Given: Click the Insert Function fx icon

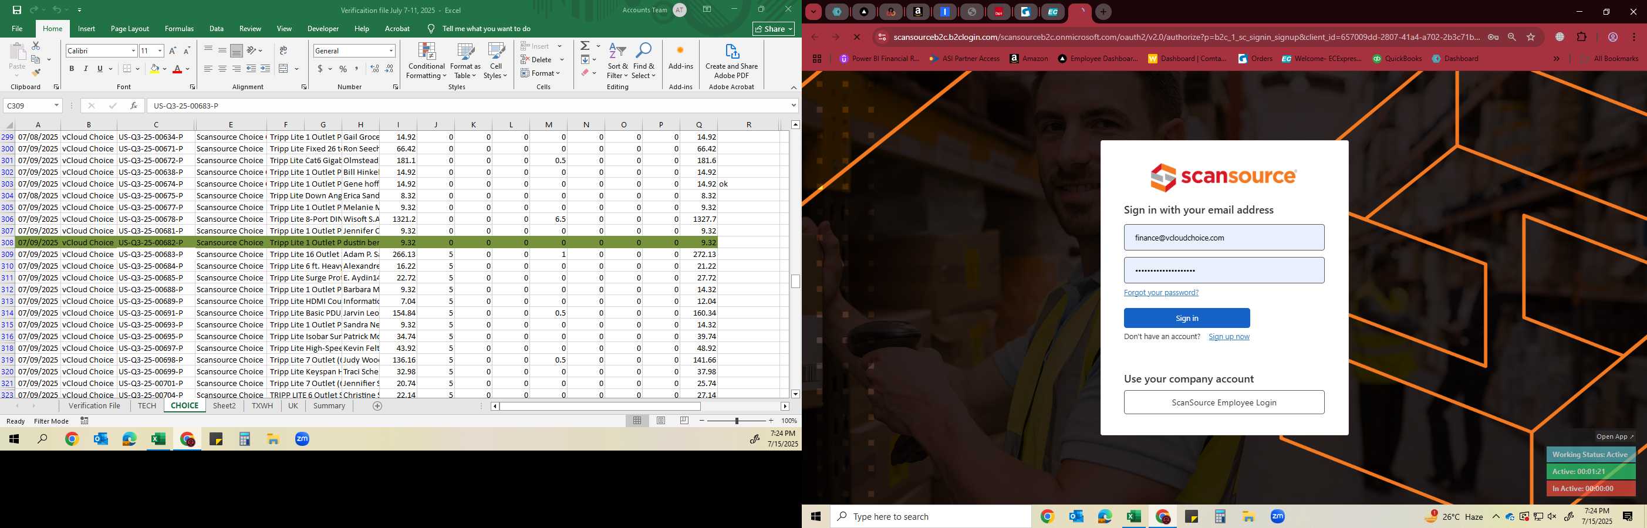Looking at the screenshot, I should pos(133,106).
